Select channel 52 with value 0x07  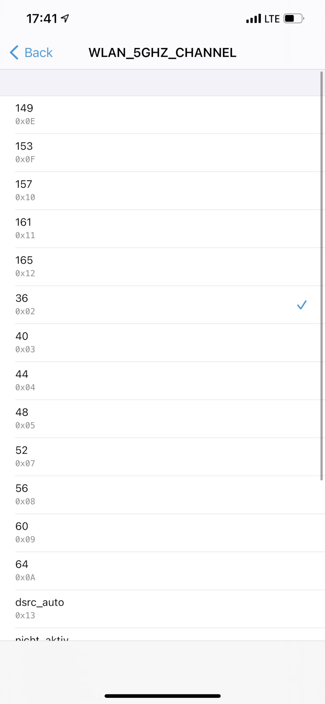162,456
